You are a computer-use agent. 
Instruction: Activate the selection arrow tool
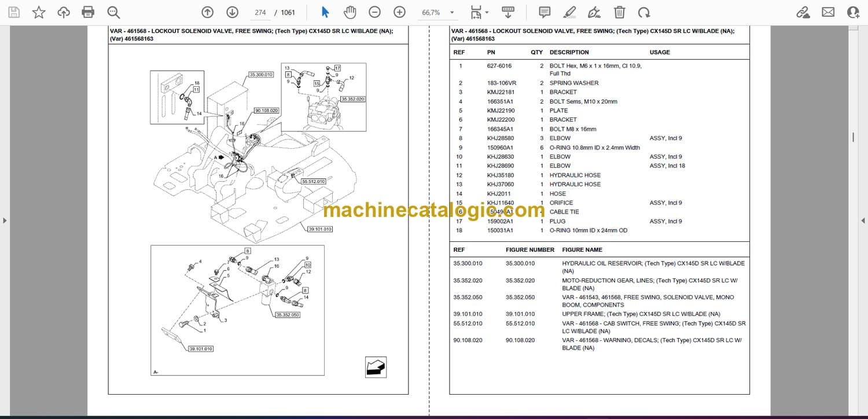[325, 12]
